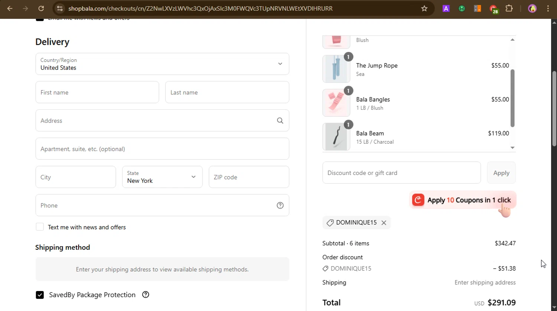557x311 pixels.
Task: Click the Apply discount button
Action: 501,173
